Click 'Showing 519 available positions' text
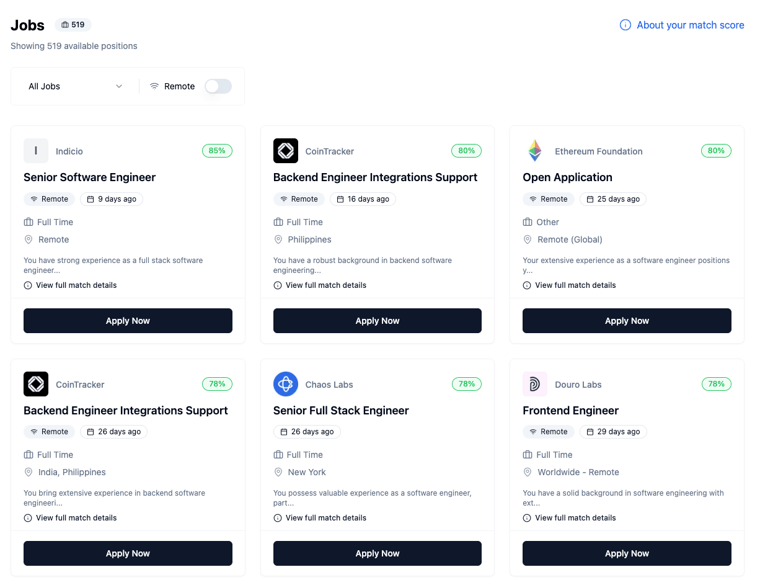The height and width of the screenshot is (585, 760). coord(74,46)
